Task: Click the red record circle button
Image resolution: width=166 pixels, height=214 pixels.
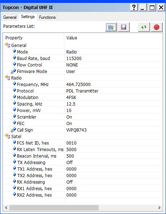Action: 157,27
